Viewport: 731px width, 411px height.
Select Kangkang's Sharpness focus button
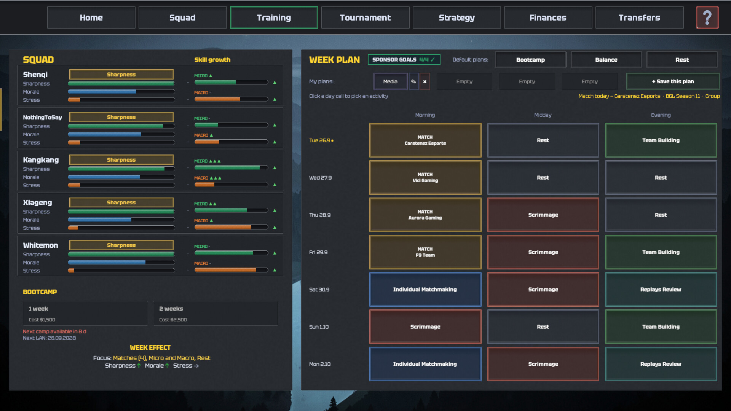tap(121, 159)
